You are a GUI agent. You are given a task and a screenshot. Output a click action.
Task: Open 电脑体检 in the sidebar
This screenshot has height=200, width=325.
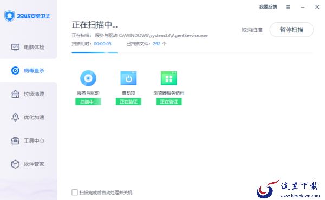tap(28, 47)
